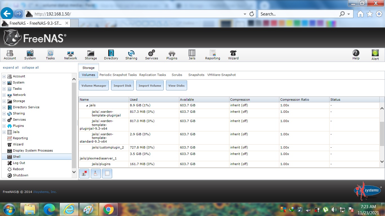Image resolution: width=385 pixels, height=216 pixels.
Task: Expand the Directory Service tree node
Action: [x=4, y=107]
